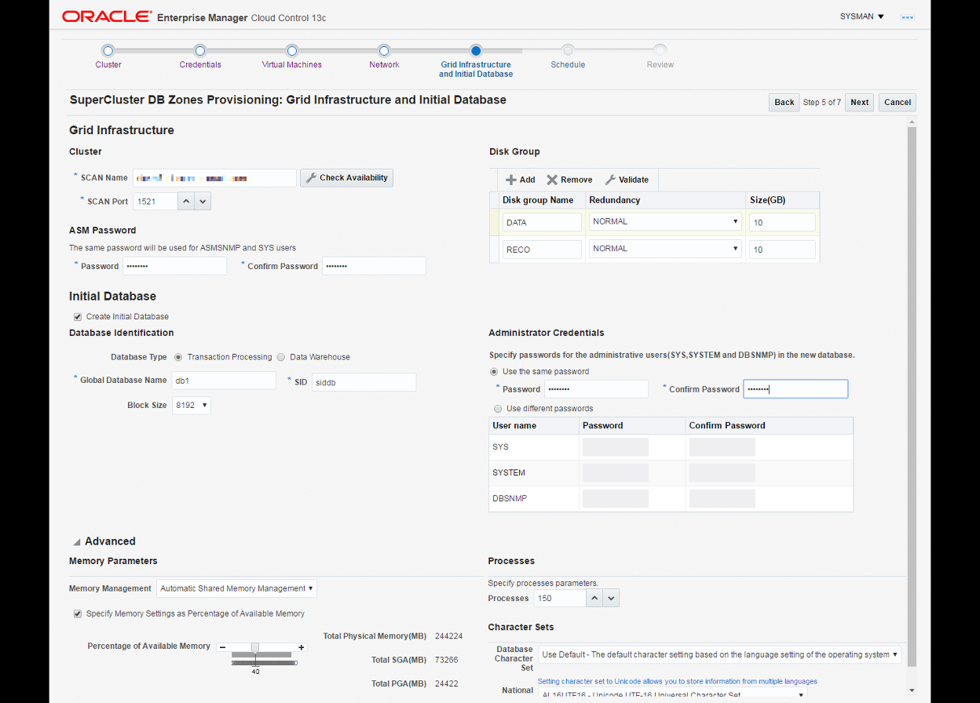Open the Database Character Set dropdown
The image size is (980, 703).
click(720, 654)
